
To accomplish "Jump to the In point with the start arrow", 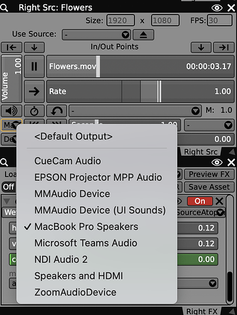I will [x=11, y=47].
